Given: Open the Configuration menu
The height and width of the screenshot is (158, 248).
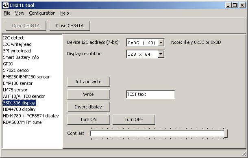Looking at the screenshot, I should 42,13.
